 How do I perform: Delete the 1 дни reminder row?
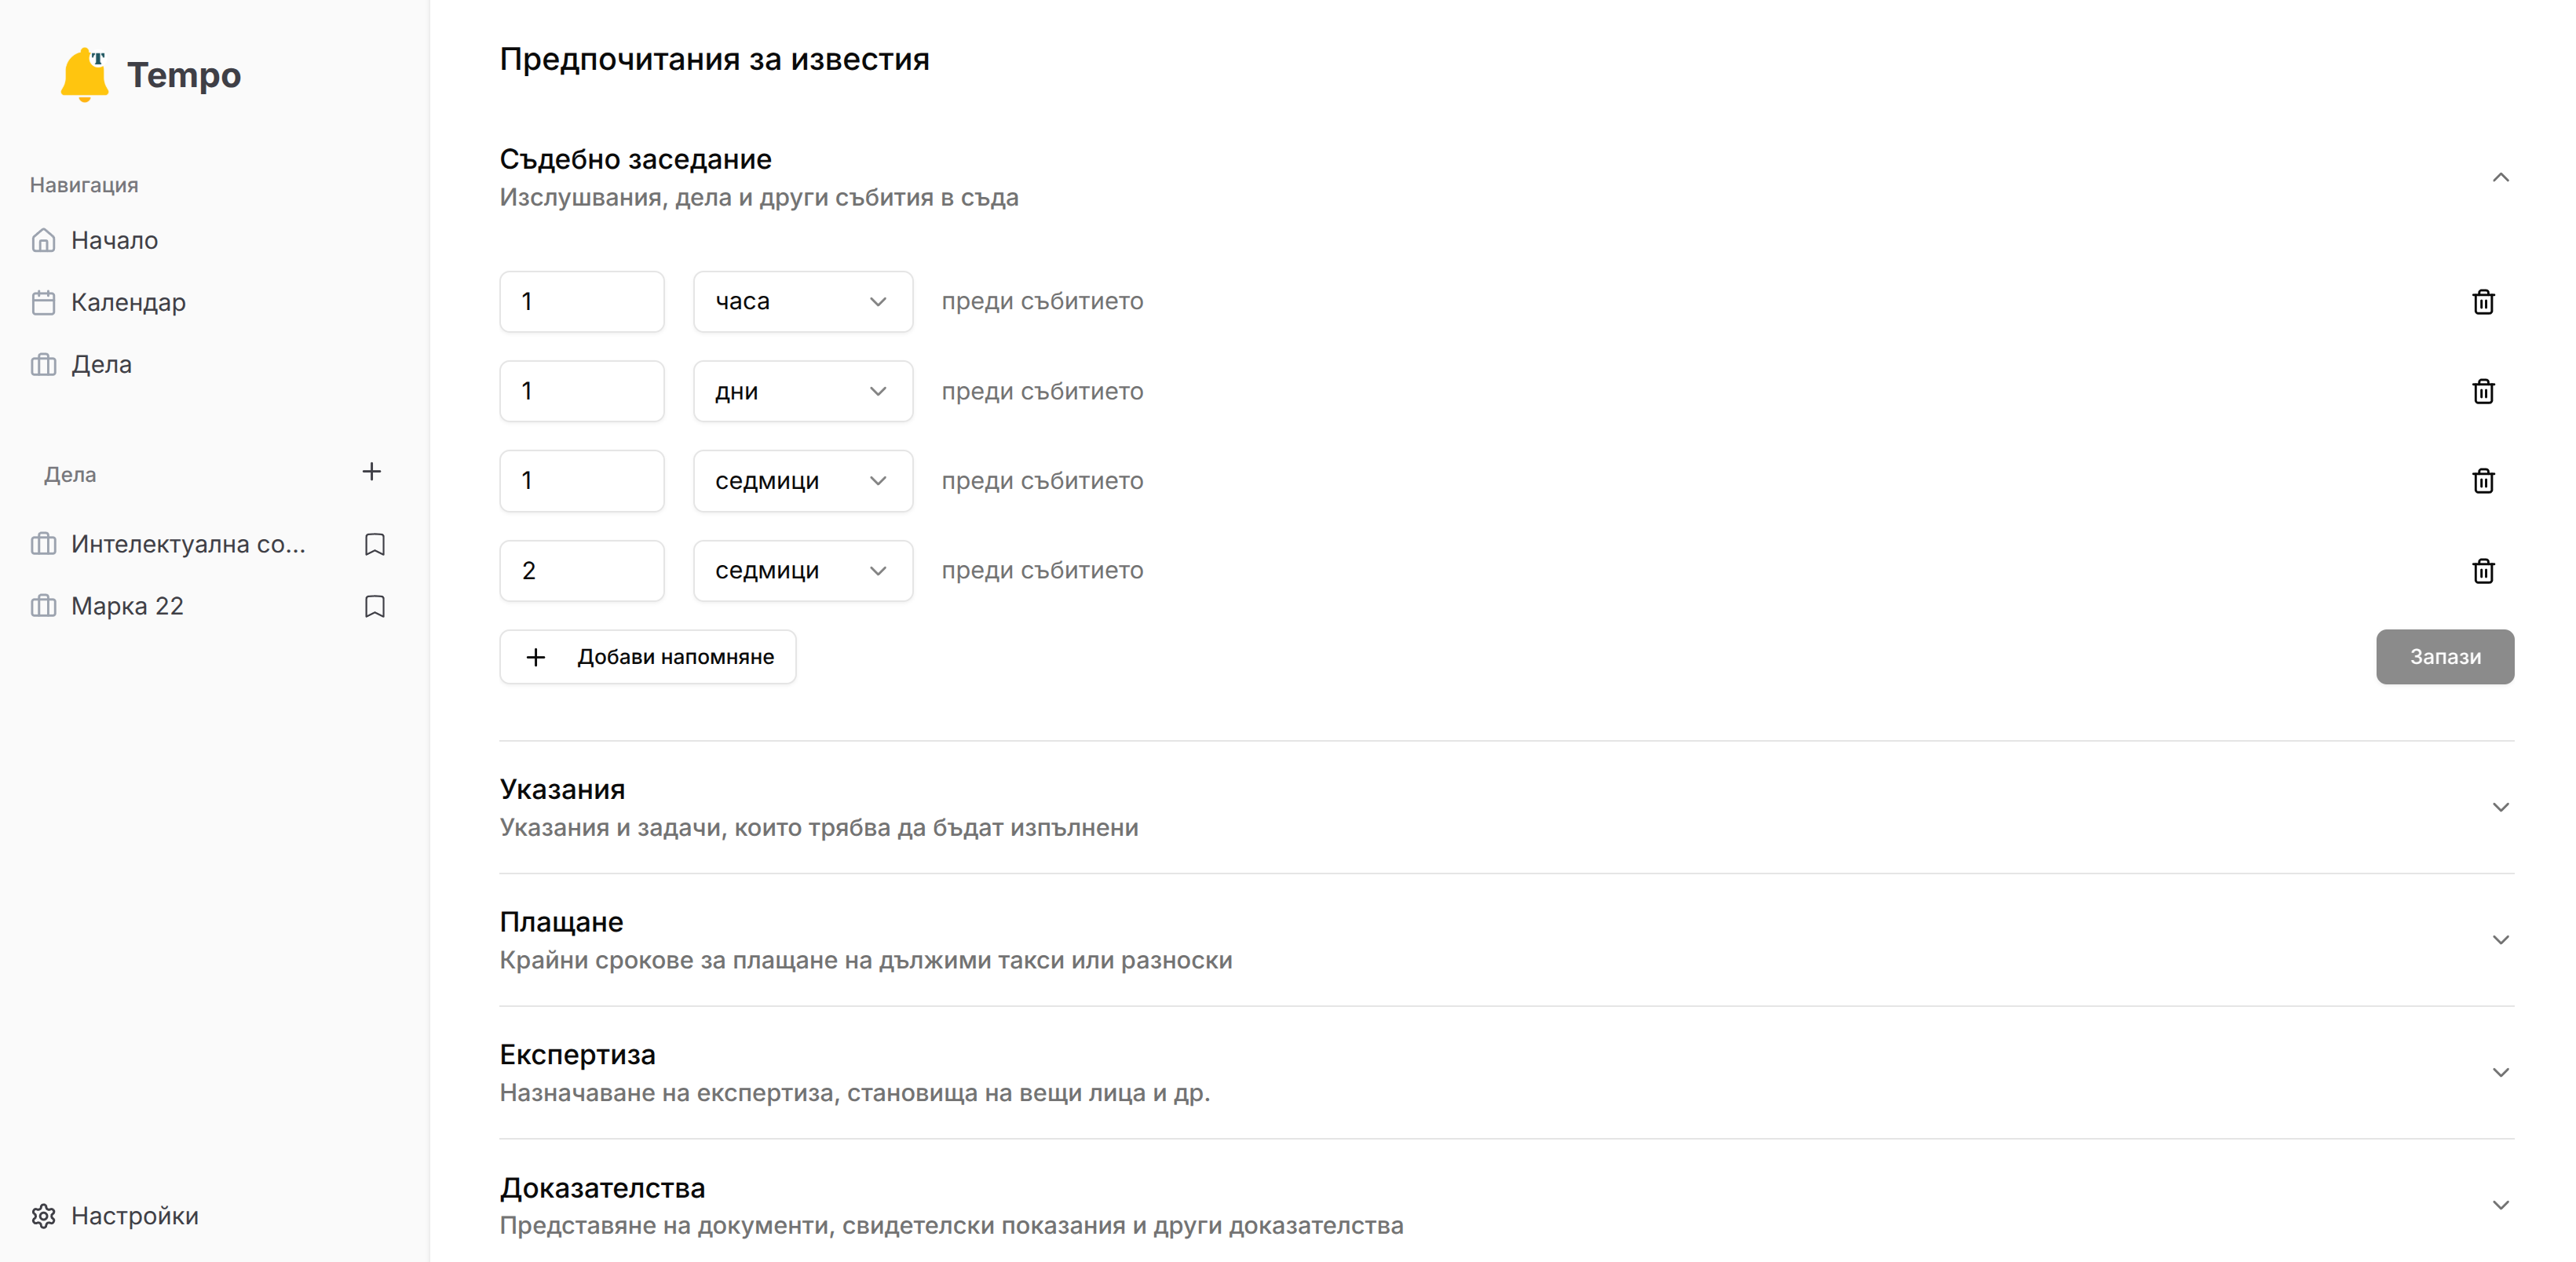2483,391
